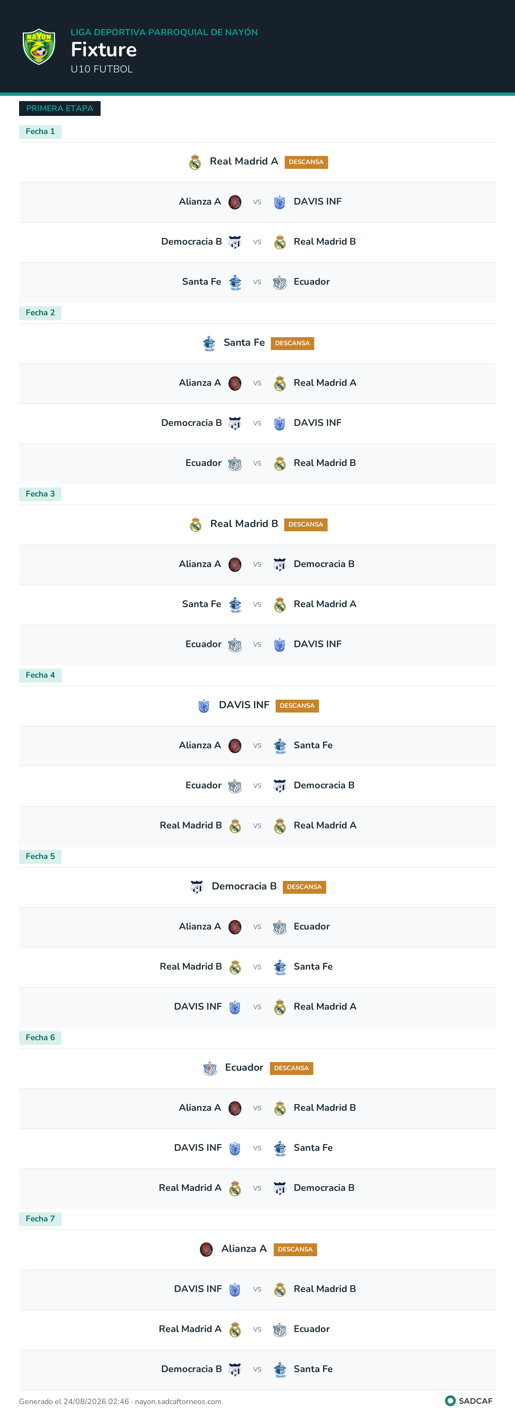Click the Fixture page heading
The width and height of the screenshot is (515, 1426).
103,50
